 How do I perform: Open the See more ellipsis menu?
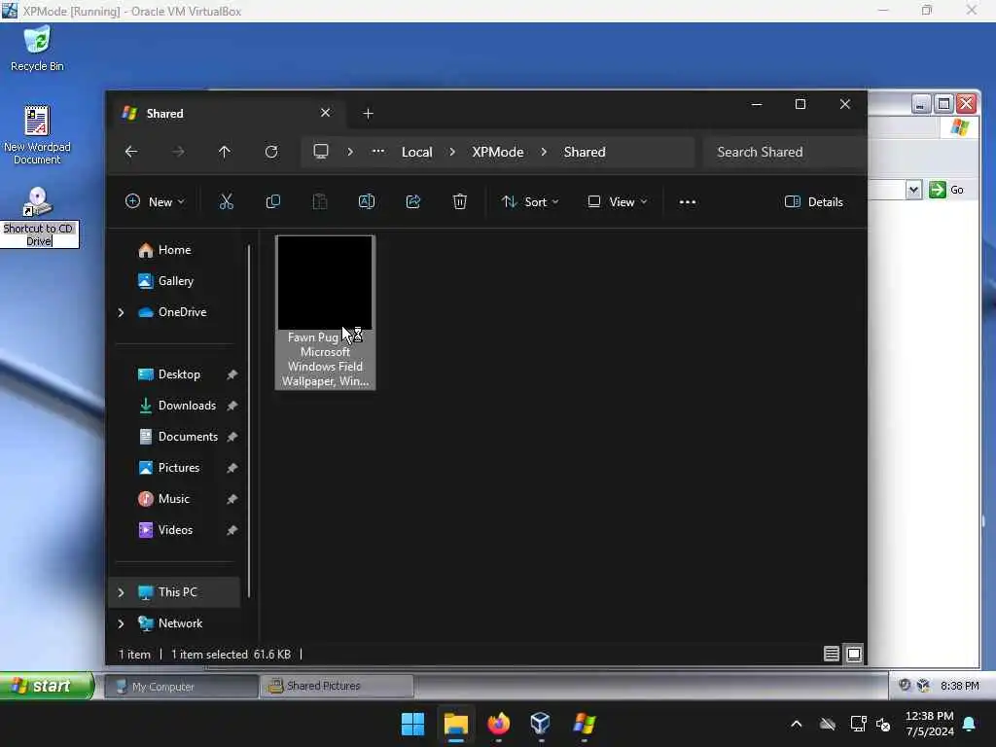tap(688, 202)
